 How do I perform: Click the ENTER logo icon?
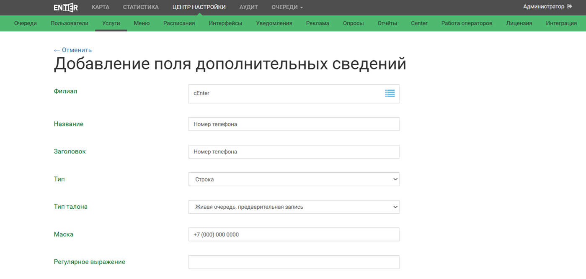coord(66,8)
